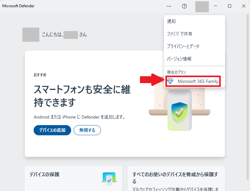This screenshot has height=191, width=250.
Task: Click the user profile picture beside こんにちは
Action: (31, 35)
